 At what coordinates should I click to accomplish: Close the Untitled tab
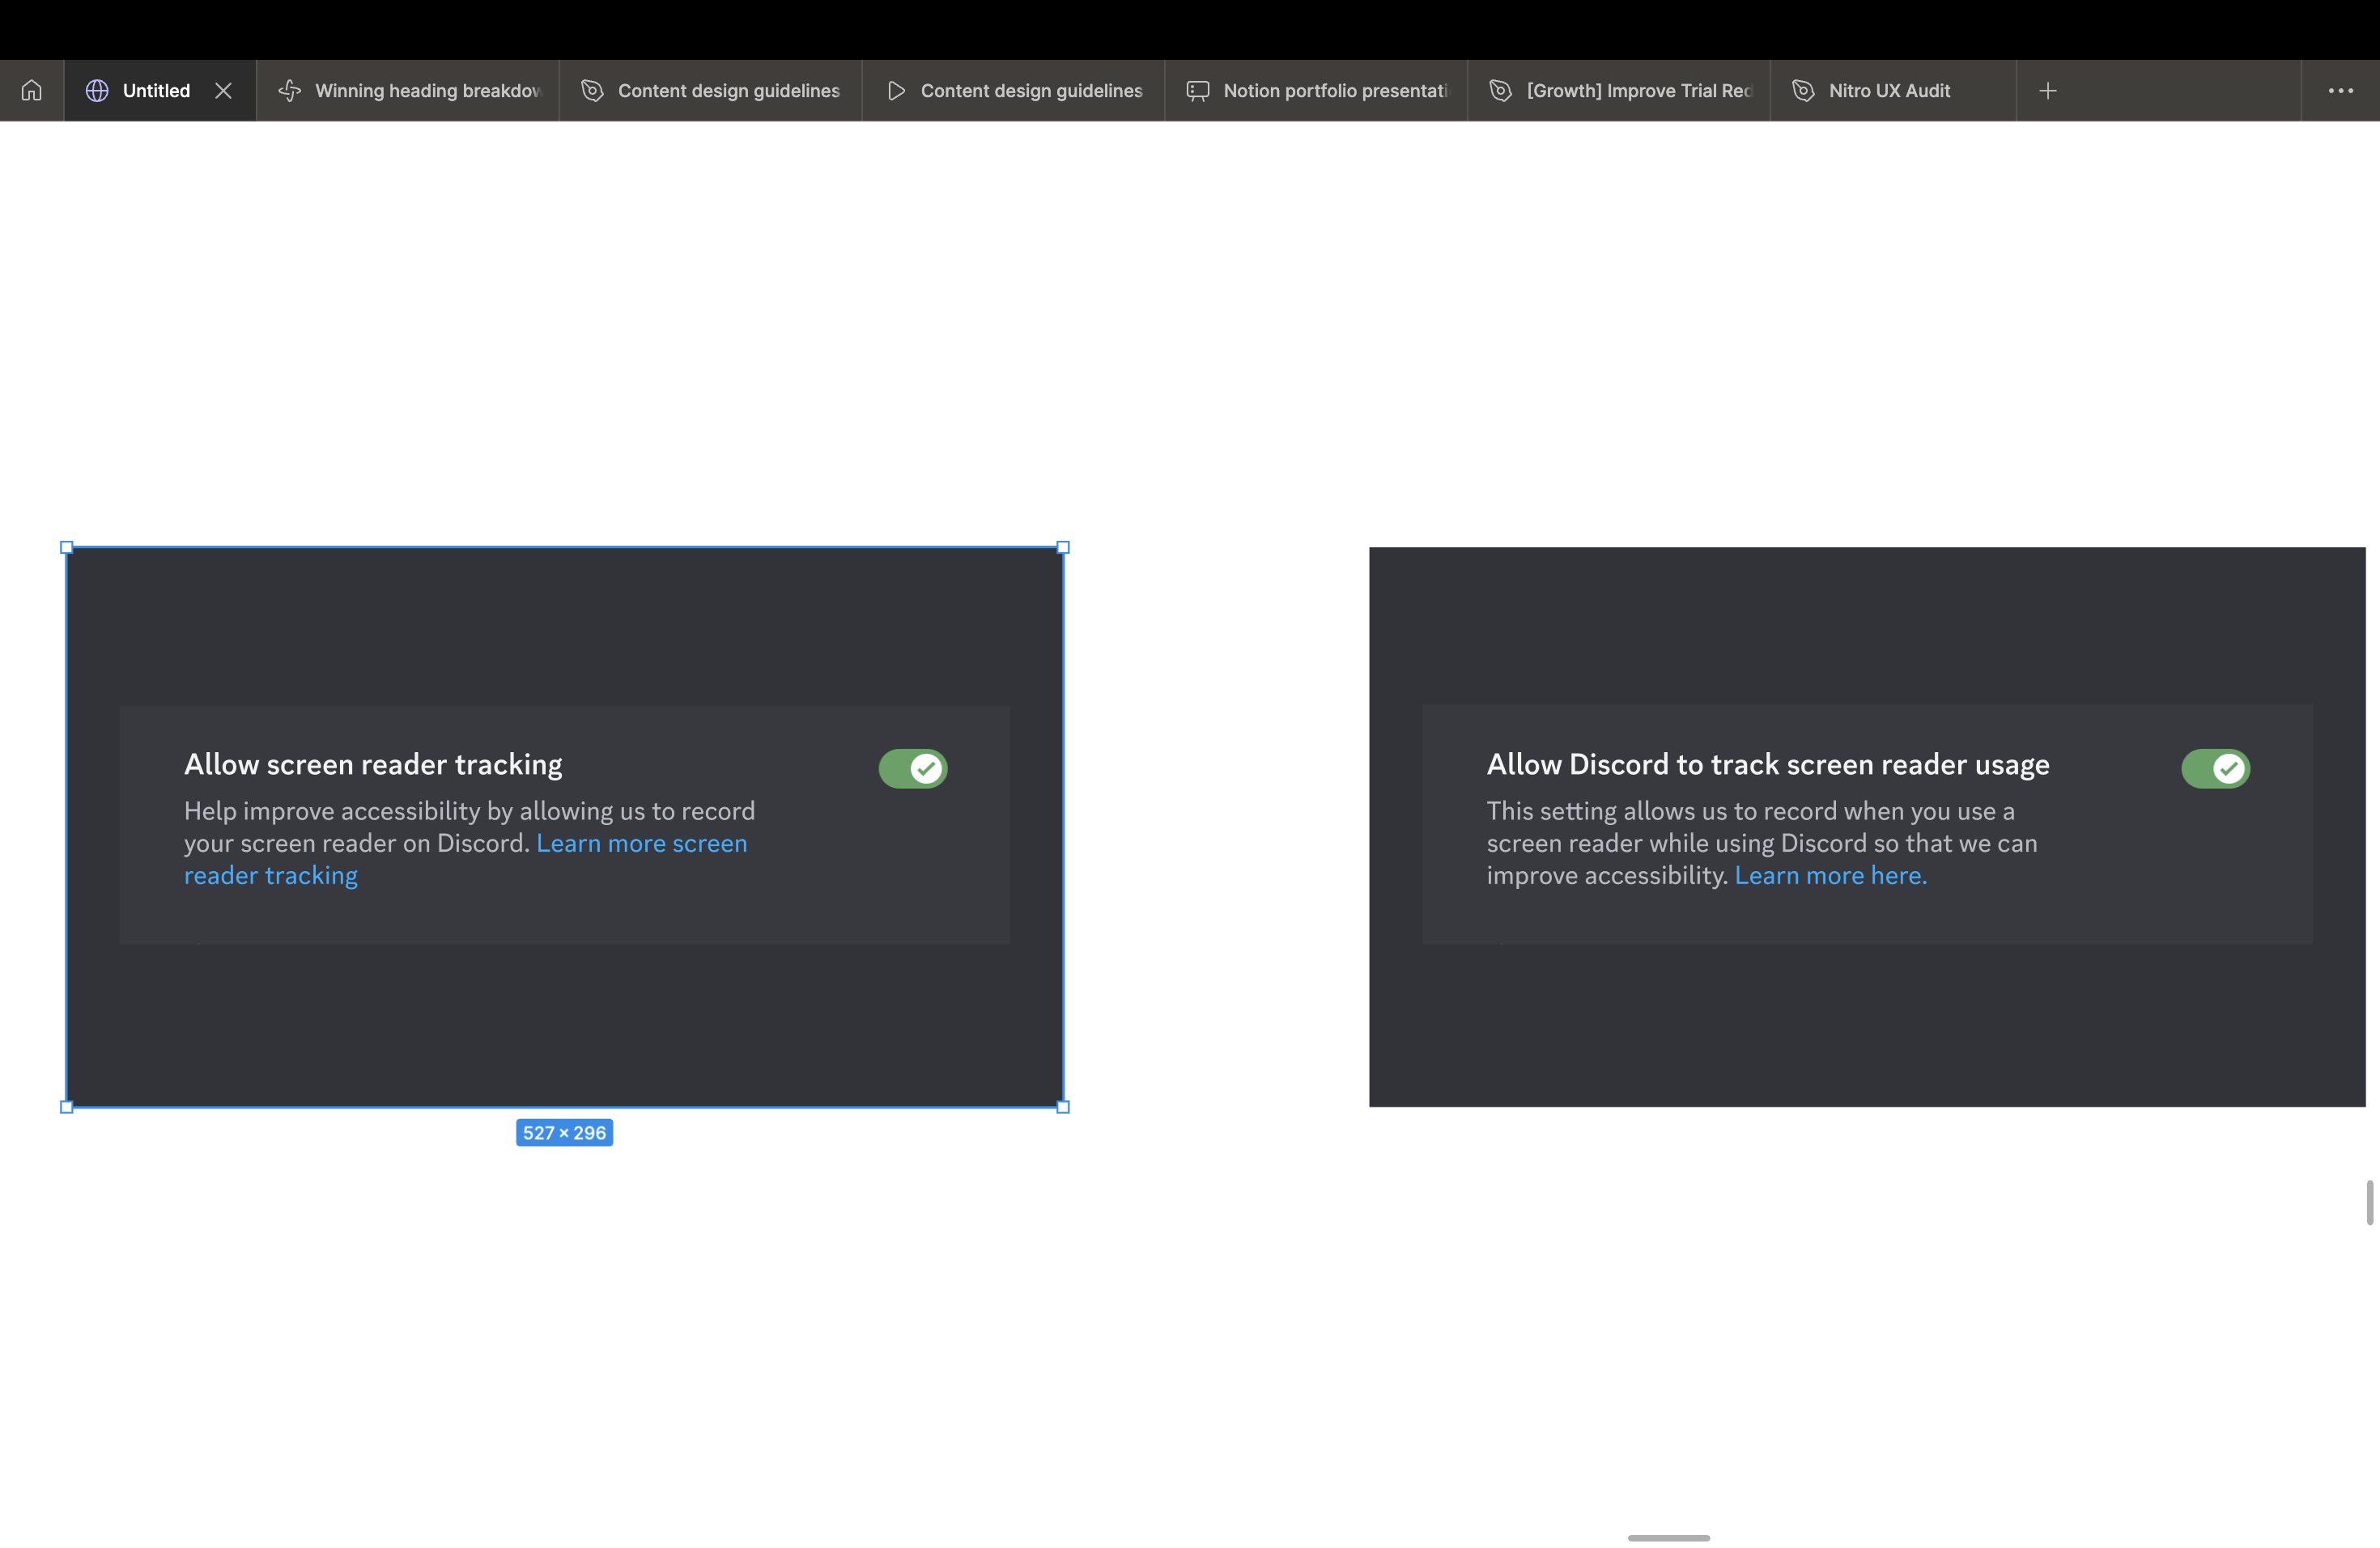coord(224,90)
